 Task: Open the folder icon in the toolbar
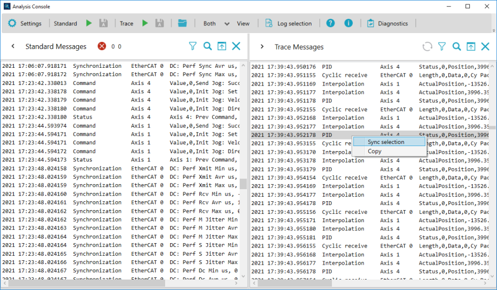pyautogui.click(x=183, y=24)
